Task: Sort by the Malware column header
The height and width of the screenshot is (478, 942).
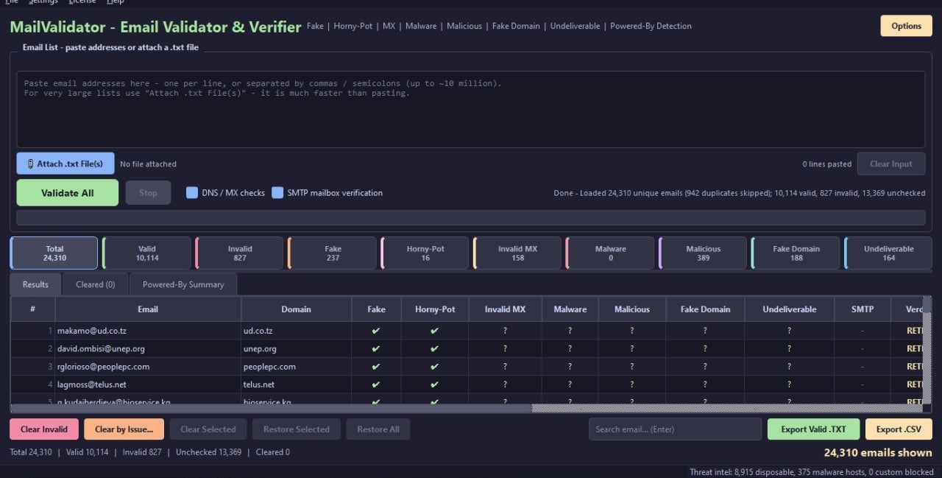Action: click(x=570, y=309)
